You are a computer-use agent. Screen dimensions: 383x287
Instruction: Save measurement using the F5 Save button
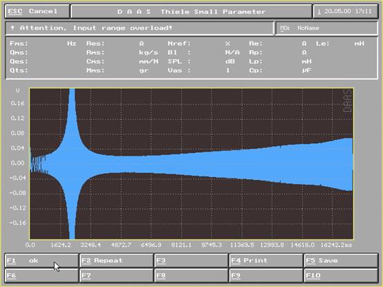(342, 261)
